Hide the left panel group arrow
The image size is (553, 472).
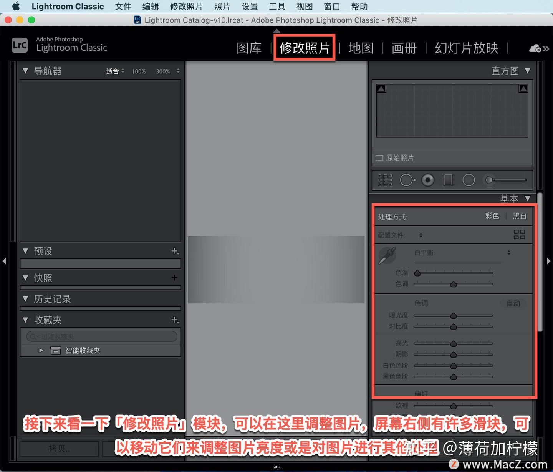pos(4,261)
